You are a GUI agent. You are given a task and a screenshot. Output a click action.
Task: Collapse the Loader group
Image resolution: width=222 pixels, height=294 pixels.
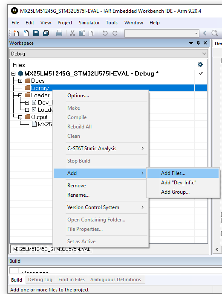[20, 95]
